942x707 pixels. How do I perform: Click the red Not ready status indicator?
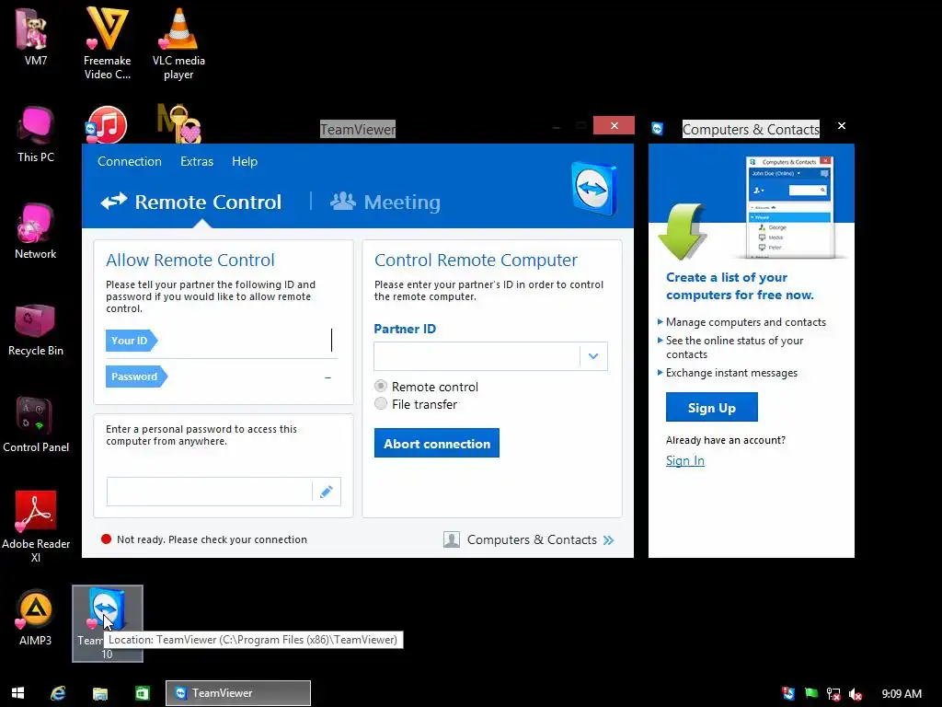coord(107,539)
